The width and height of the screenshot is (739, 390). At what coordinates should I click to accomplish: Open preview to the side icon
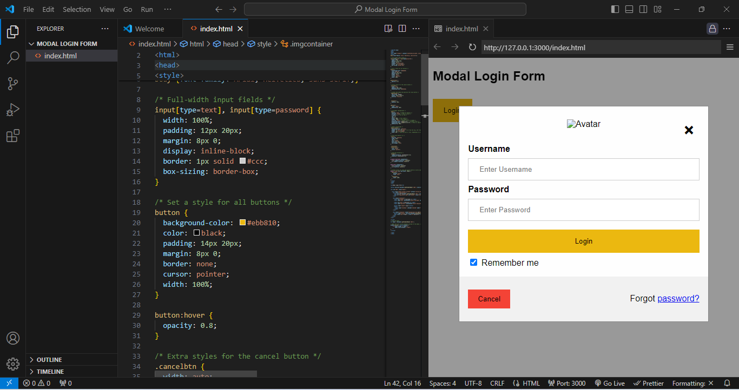click(x=388, y=29)
